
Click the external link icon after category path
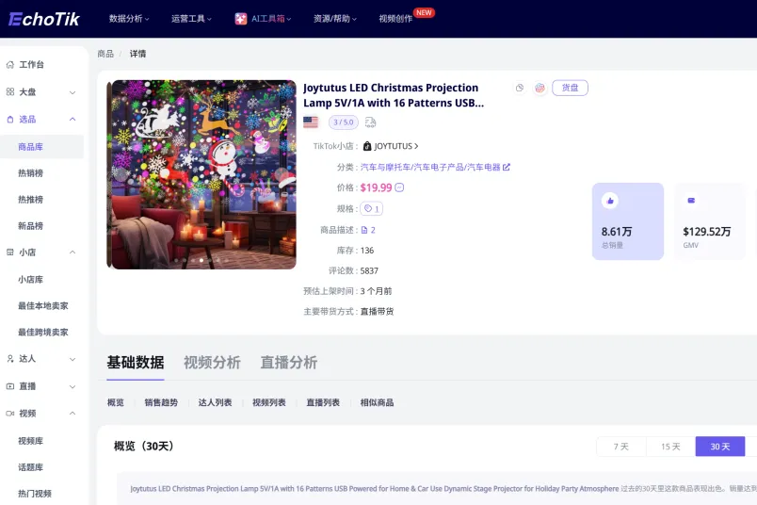point(507,167)
